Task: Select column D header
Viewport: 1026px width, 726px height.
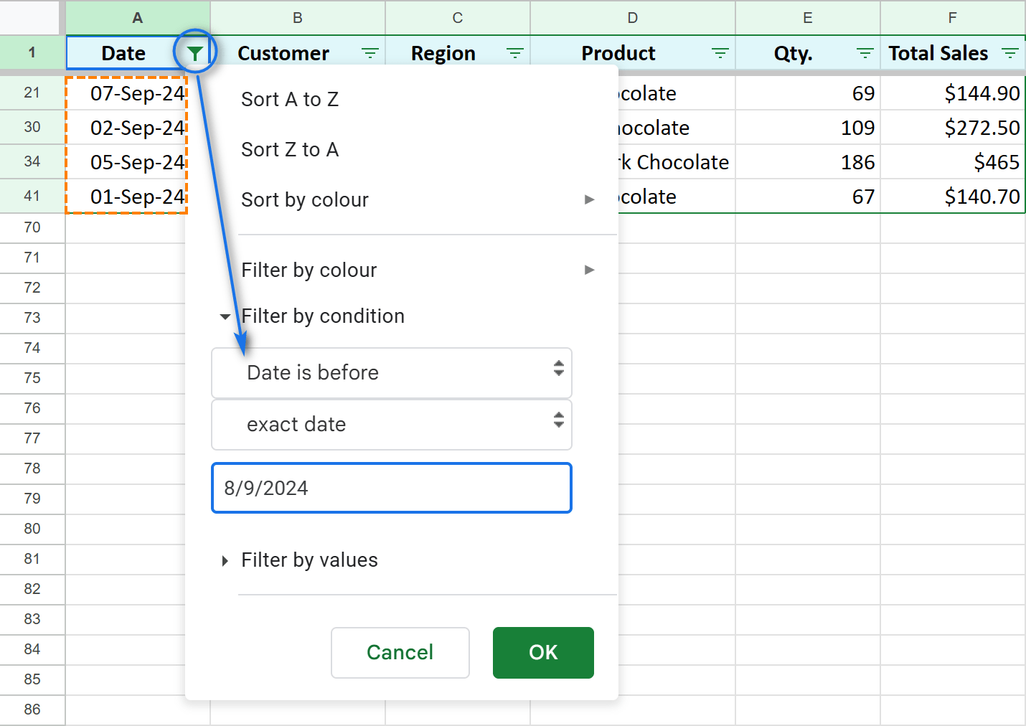Action: pos(633,18)
